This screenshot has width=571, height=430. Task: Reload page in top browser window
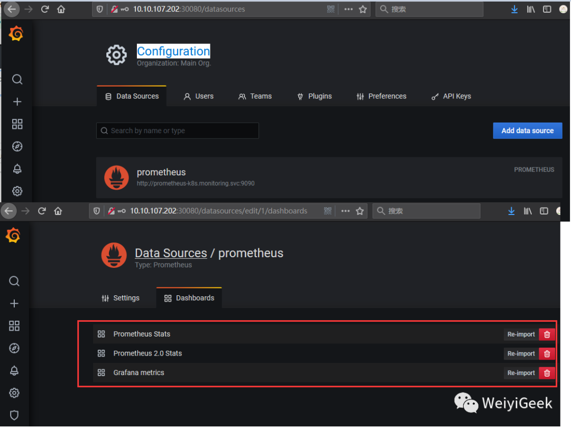[45, 9]
